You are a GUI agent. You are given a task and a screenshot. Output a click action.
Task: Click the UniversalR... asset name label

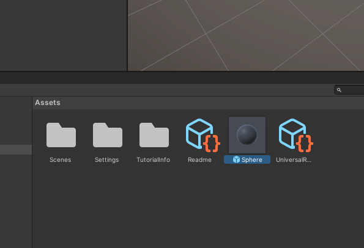coord(294,159)
